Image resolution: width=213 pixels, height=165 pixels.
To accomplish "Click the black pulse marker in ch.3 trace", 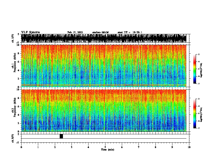I will coord(61,136).
